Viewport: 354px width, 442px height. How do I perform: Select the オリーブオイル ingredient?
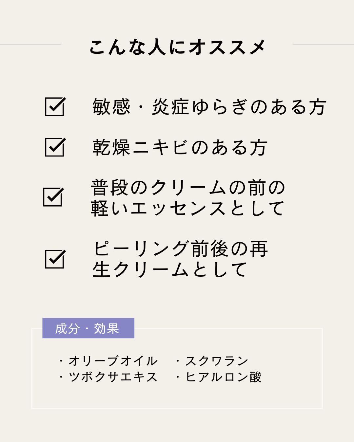click(x=113, y=361)
